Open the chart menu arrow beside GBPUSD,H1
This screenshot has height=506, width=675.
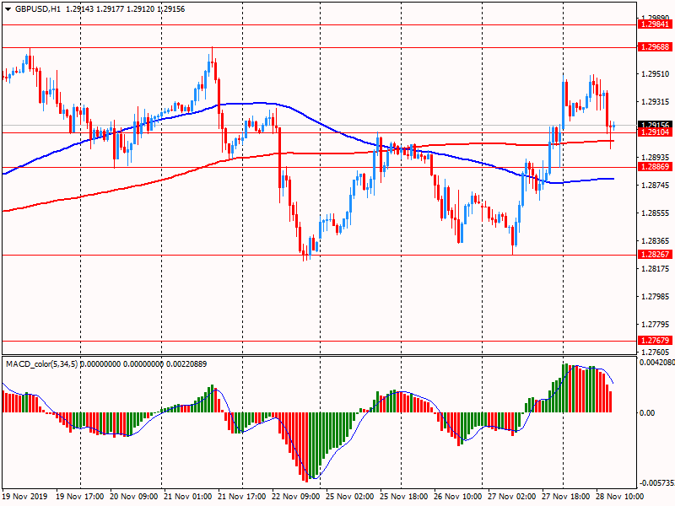click(6, 8)
